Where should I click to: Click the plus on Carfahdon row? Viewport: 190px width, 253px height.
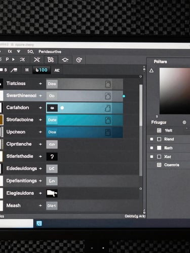[x=41, y=108]
